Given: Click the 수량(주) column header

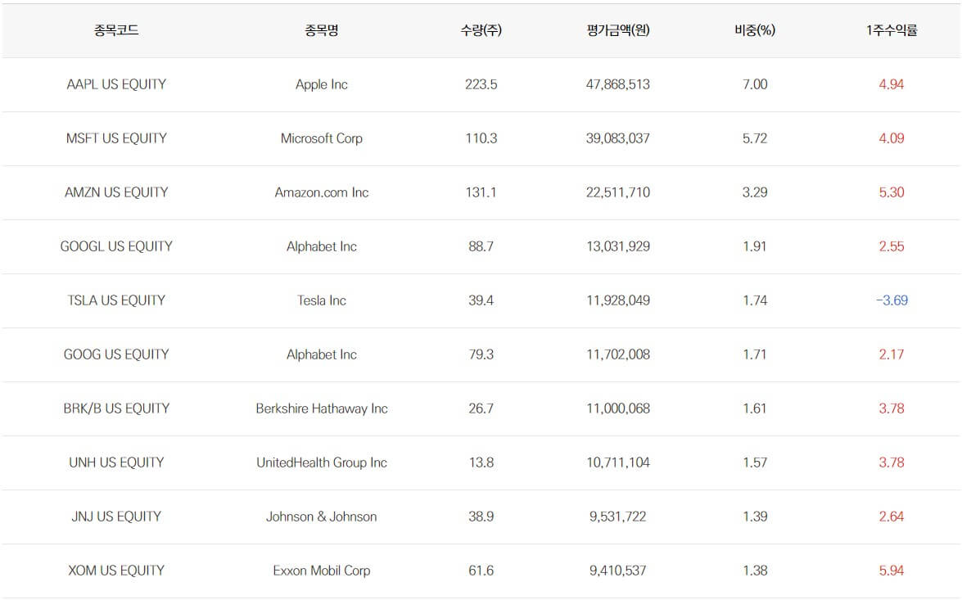Looking at the screenshot, I should point(481,30).
